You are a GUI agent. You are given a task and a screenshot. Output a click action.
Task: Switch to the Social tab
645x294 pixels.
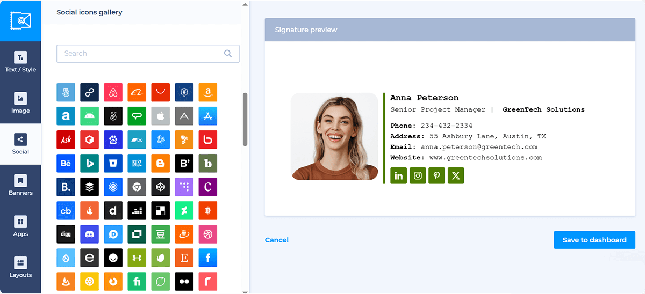(x=20, y=144)
